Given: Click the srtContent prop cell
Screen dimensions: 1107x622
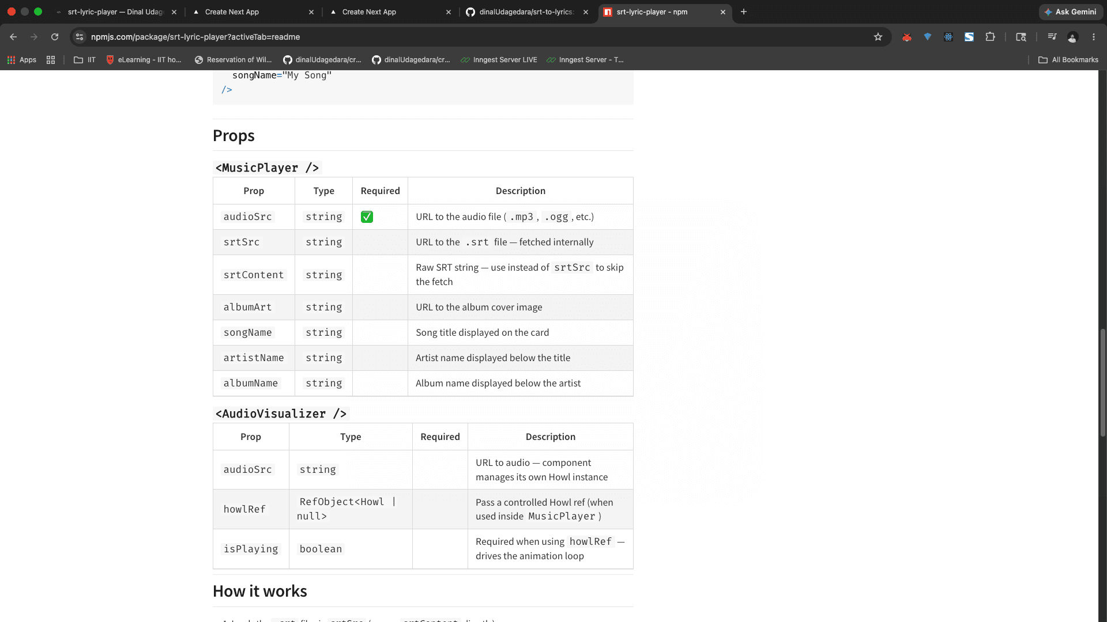Looking at the screenshot, I should pos(254,275).
